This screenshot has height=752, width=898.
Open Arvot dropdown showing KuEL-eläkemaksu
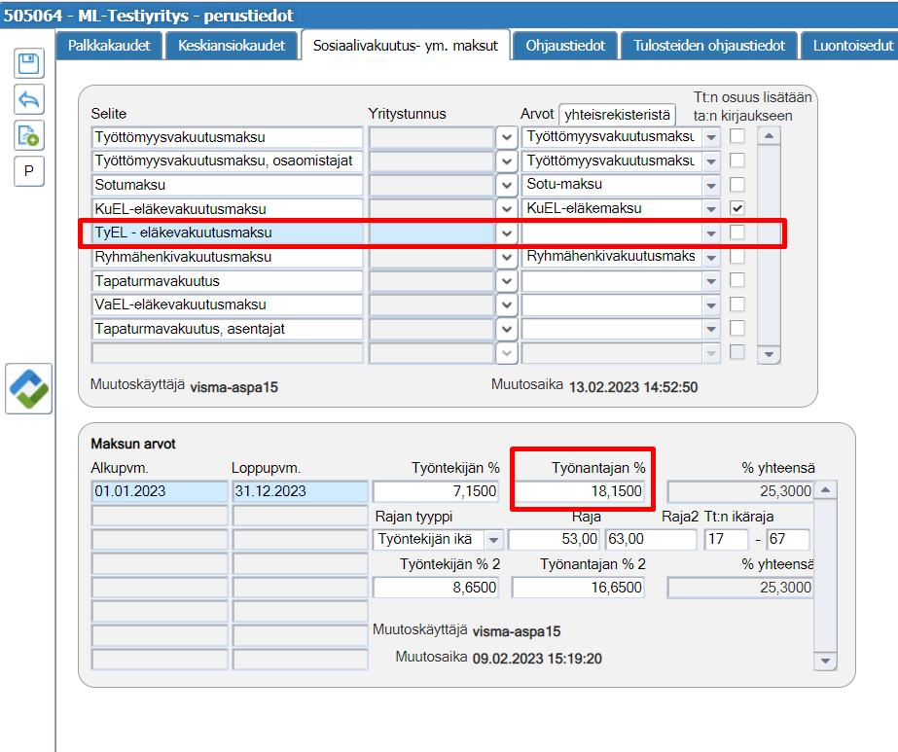tap(711, 209)
